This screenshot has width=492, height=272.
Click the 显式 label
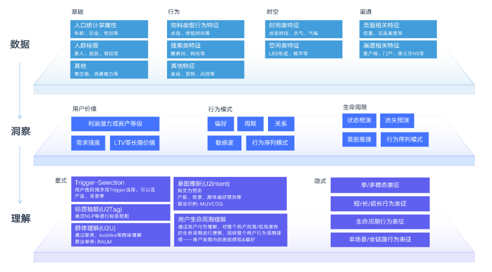coord(61,181)
